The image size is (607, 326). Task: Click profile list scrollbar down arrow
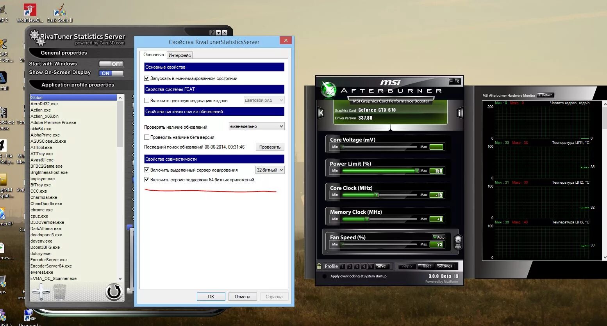point(120,279)
